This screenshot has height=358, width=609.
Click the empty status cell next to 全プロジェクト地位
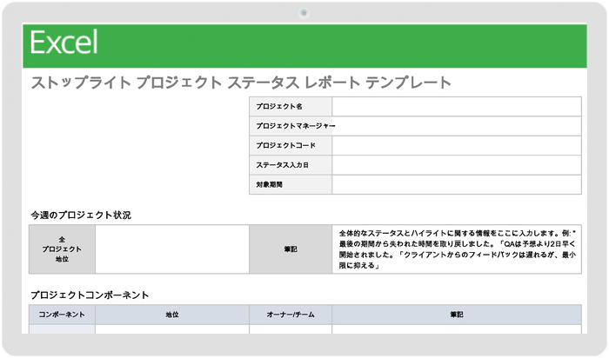[172, 249]
